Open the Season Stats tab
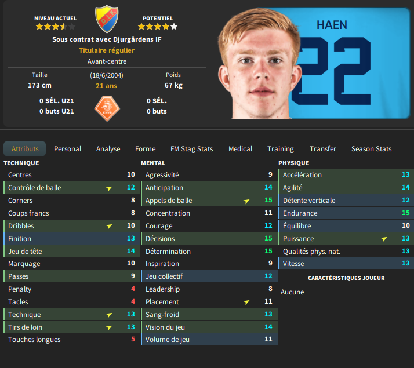Viewport: 414px width, 368px height. click(x=371, y=149)
